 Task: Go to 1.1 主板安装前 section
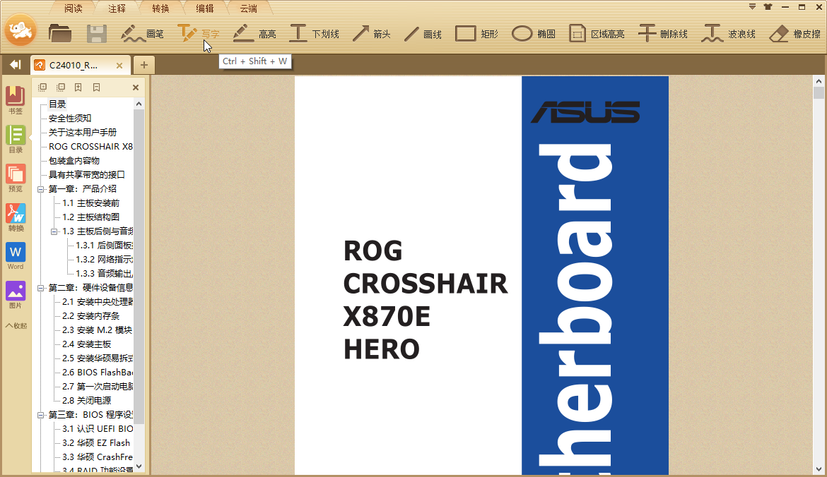(90, 203)
